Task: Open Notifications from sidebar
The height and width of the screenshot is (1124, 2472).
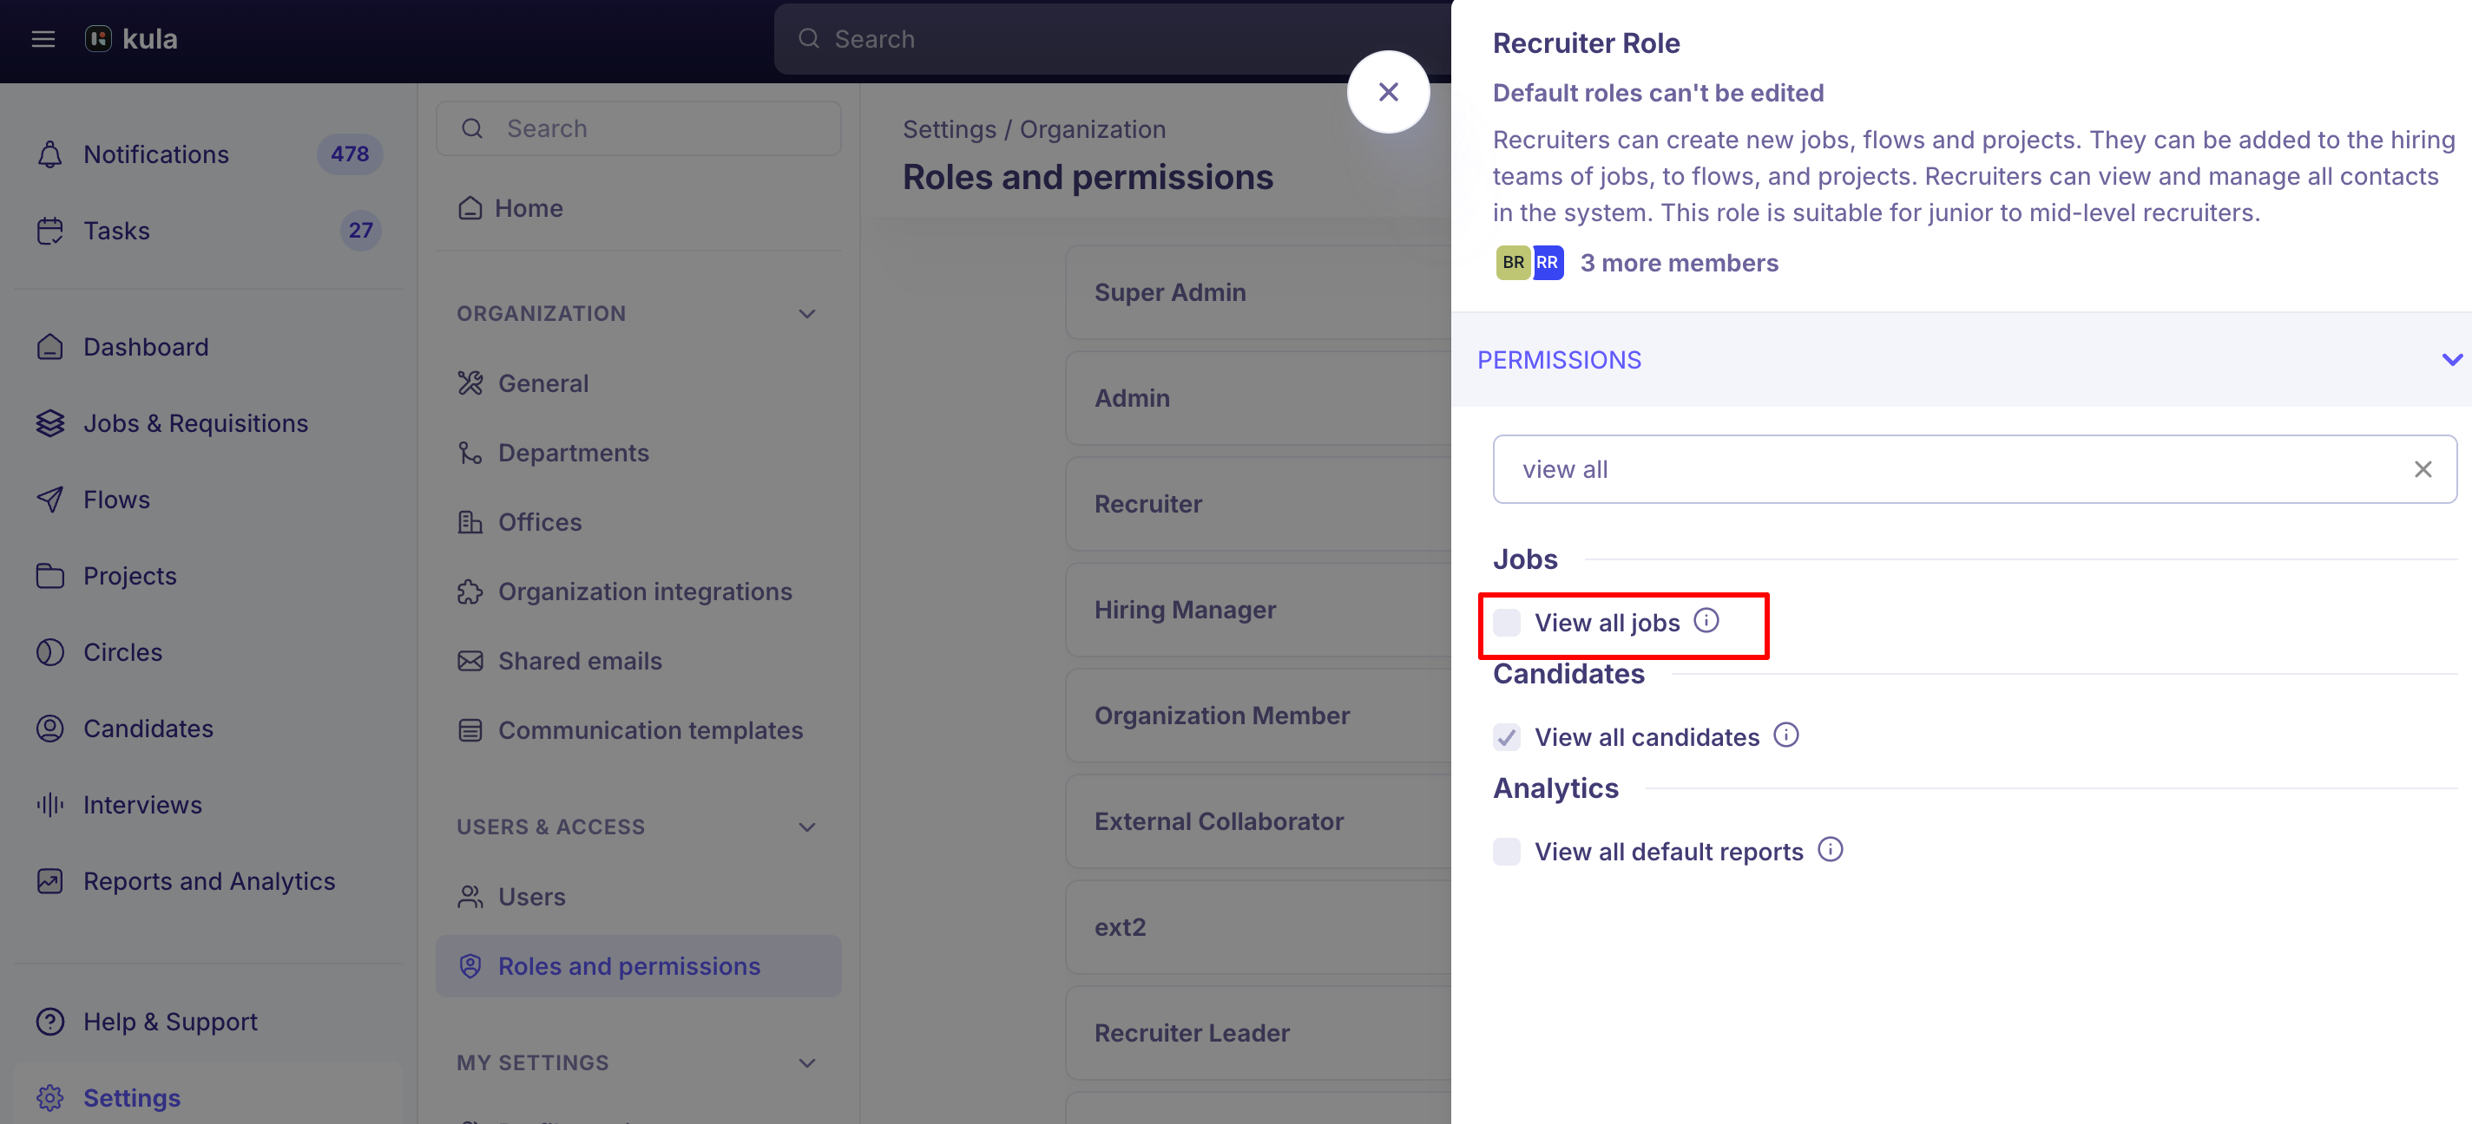Action: (x=209, y=154)
